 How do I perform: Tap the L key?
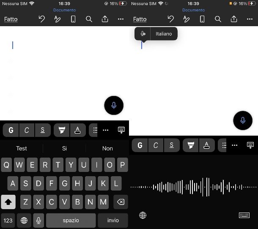tap(116, 183)
